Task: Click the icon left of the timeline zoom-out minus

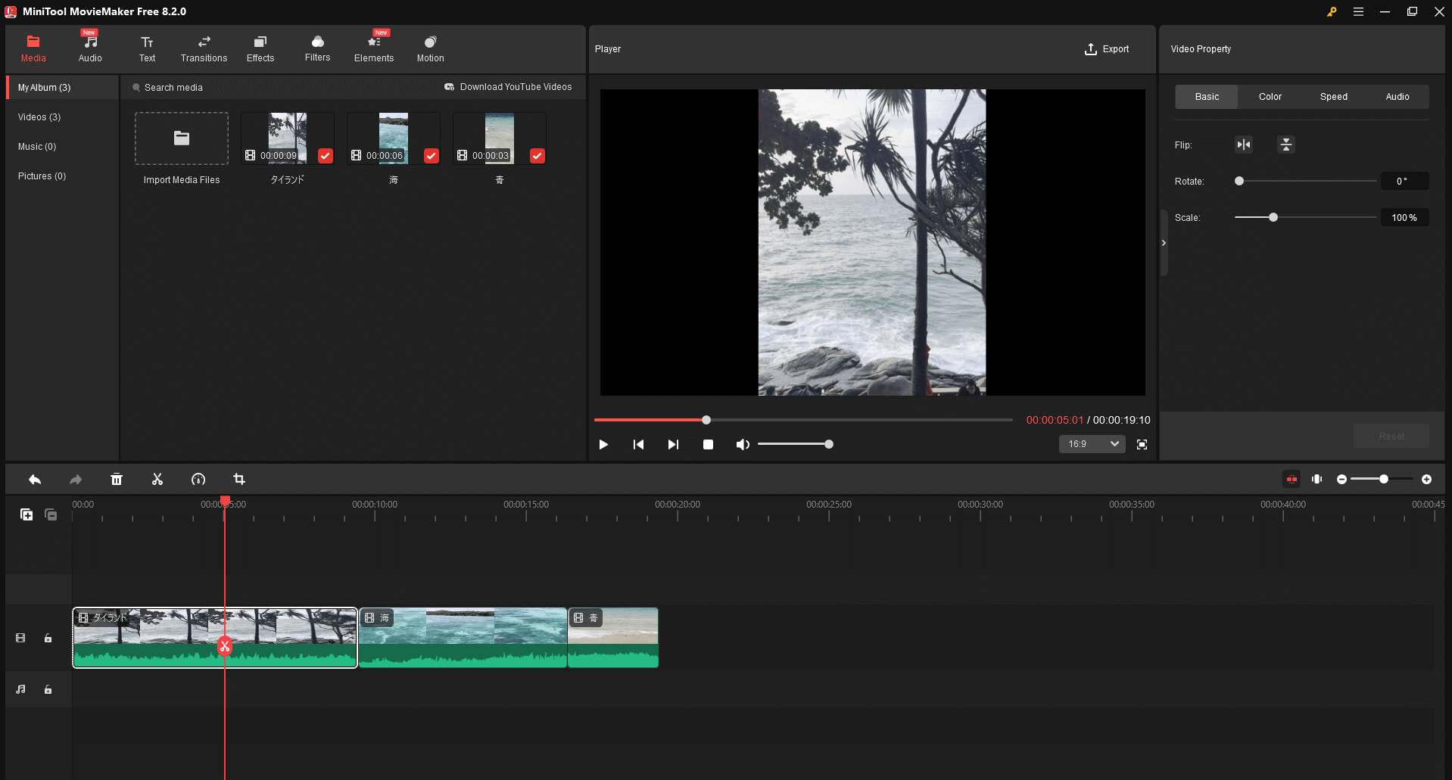Action: (1317, 479)
